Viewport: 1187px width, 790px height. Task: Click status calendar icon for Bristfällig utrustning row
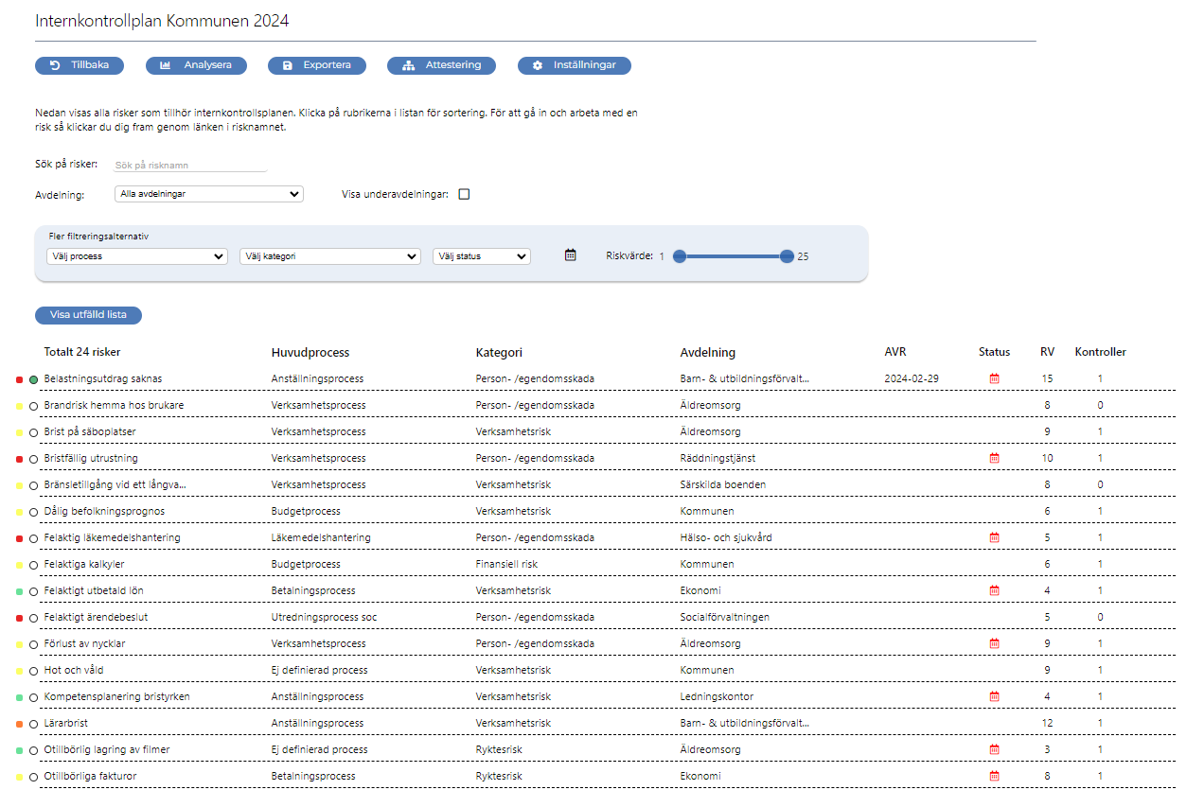coord(994,458)
